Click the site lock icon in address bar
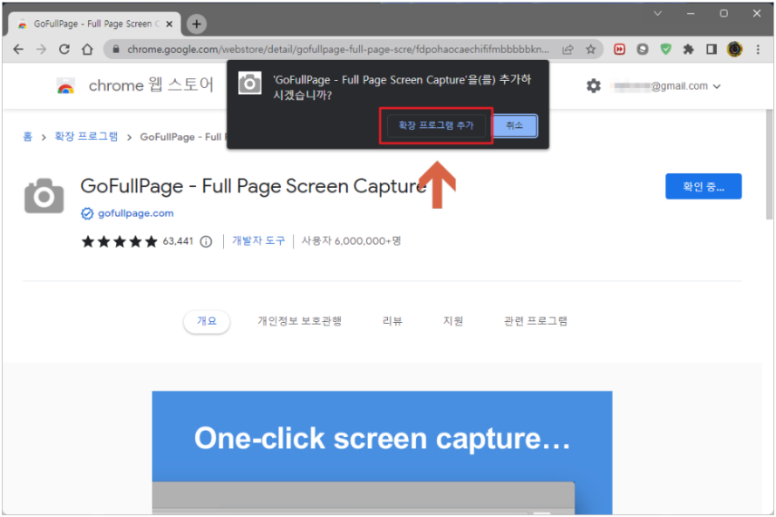The height and width of the screenshot is (517, 776). pos(116,50)
